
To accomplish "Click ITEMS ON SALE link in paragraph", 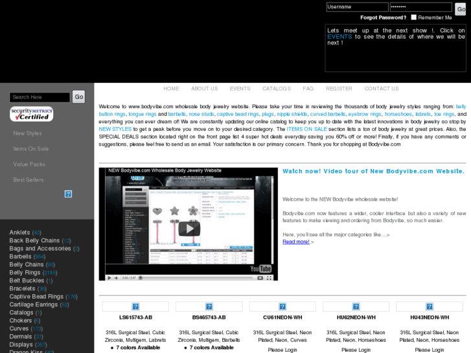I will click(306, 129).
